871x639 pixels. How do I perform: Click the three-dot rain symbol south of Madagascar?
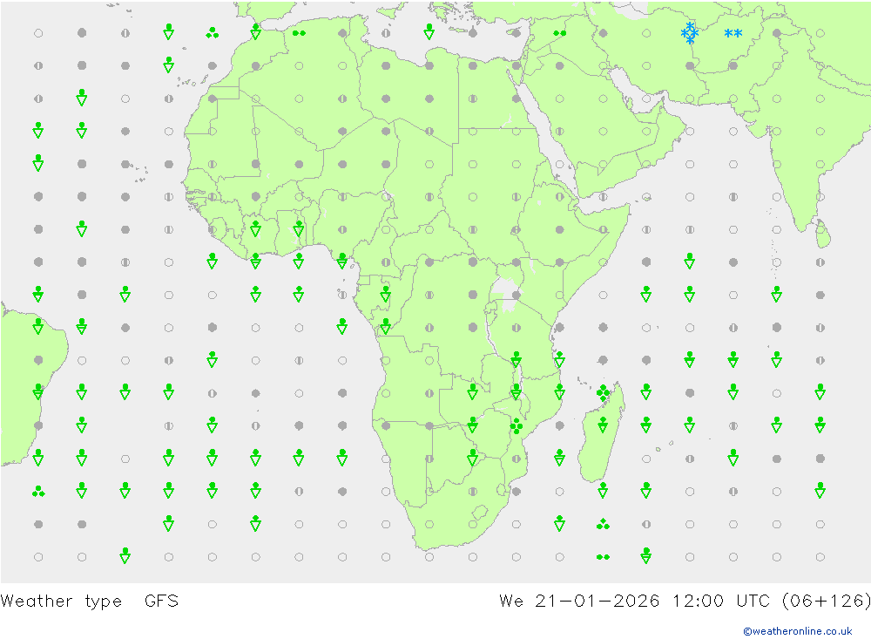tap(603, 524)
